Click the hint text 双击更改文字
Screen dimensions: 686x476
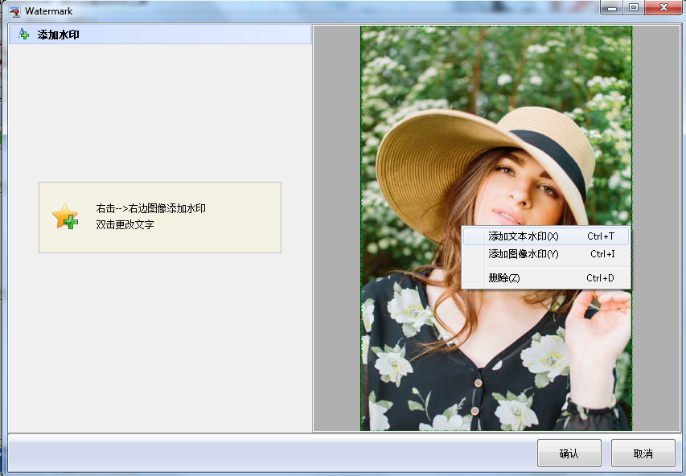click(125, 224)
